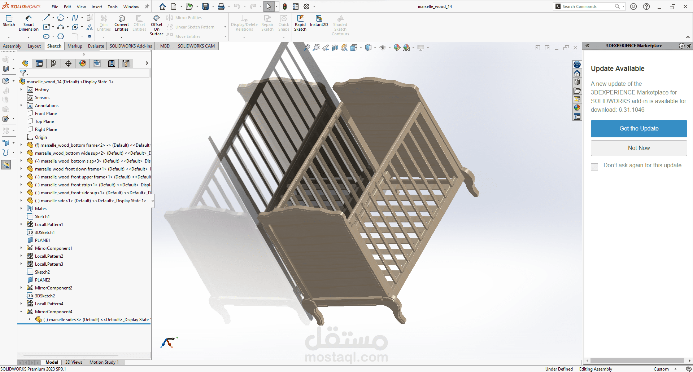Select the Convert Entities tool
Viewport: 693px width, 372px height.
pyautogui.click(x=122, y=23)
